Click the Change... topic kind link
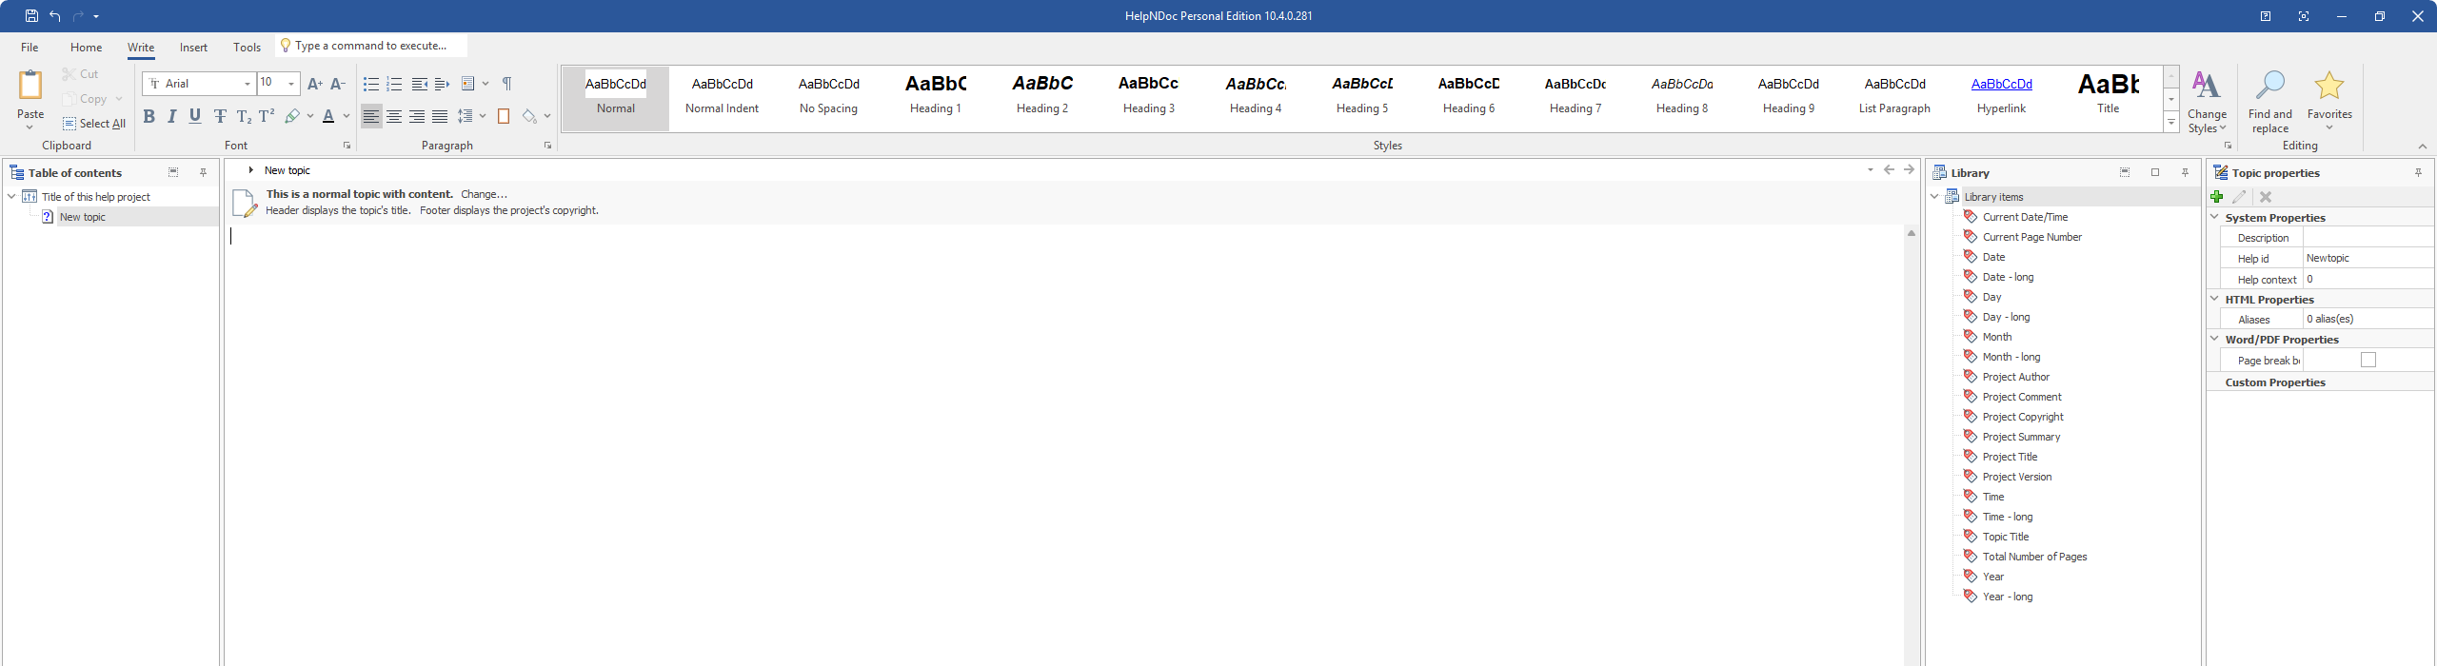This screenshot has width=2437, height=666. pyautogui.click(x=484, y=194)
